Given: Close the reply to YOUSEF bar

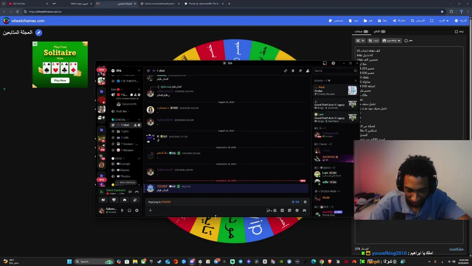Looking at the screenshot, I should coord(305,202).
